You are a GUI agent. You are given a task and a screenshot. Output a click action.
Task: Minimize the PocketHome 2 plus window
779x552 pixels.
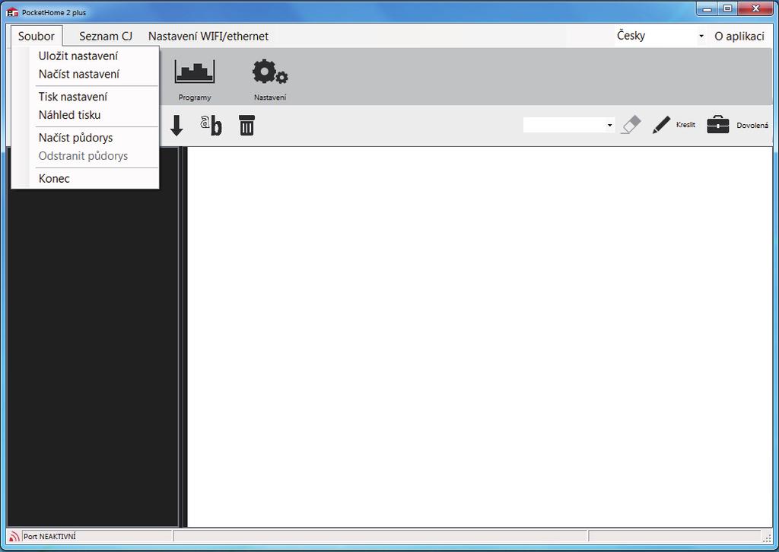707,9
